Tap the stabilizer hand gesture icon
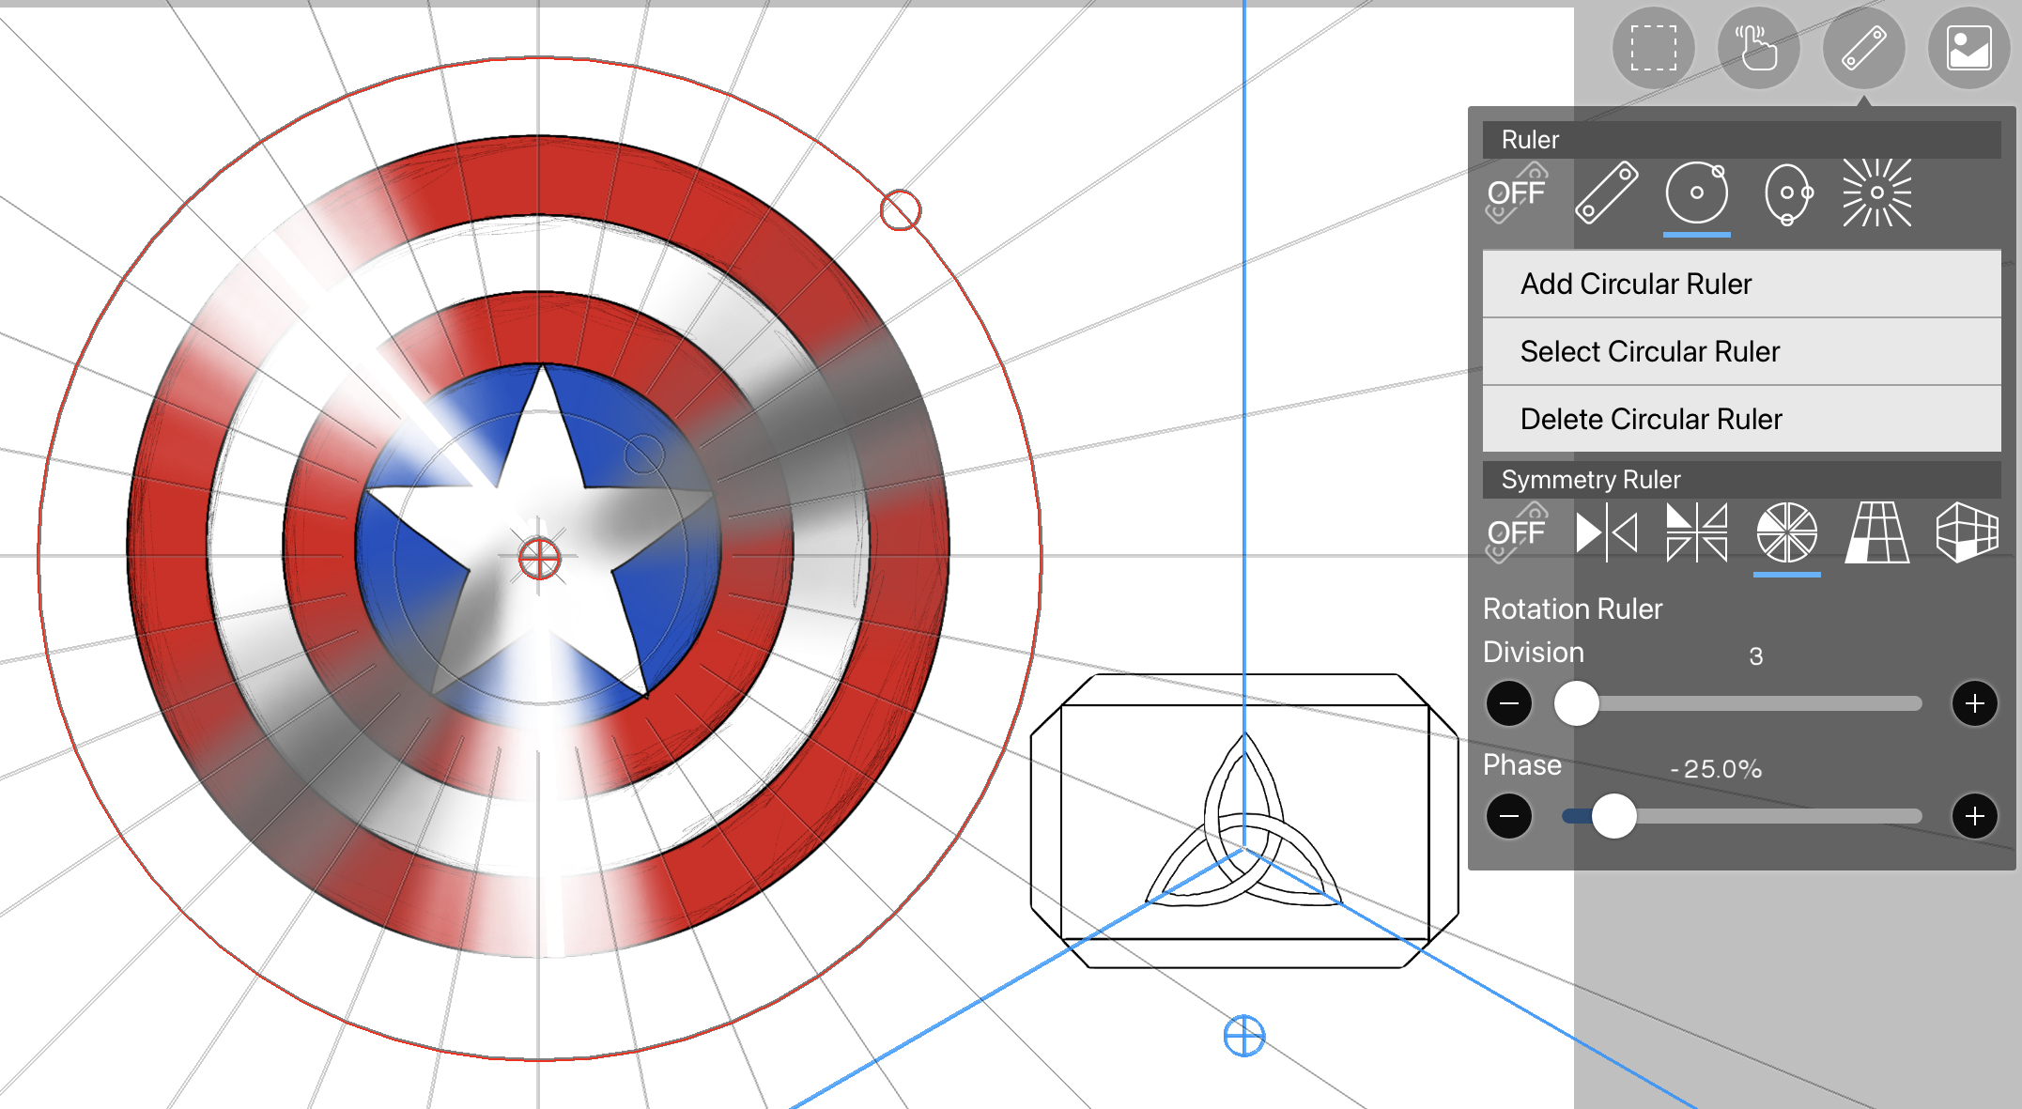Screen dimensions: 2022x1109 [1758, 48]
